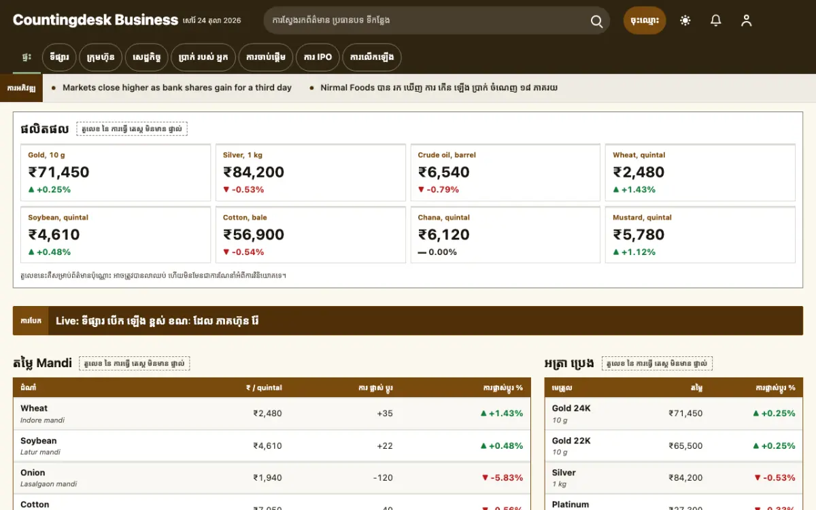Image resolution: width=816 pixels, height=510 pixels.
Task: Select the first navigation pill after the menu label
Action: (58, 57)
